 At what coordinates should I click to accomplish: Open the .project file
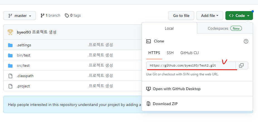pos(23,86)
